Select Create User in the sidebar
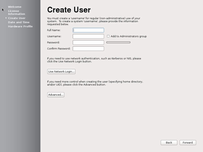The height and width of the screenshot is (152, 203). (x=17, y=18)
